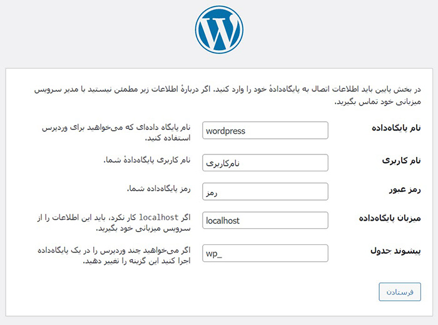438x325 pixels.
Task: Click the WordPress logo at the top
Action: tap(218, 29)
